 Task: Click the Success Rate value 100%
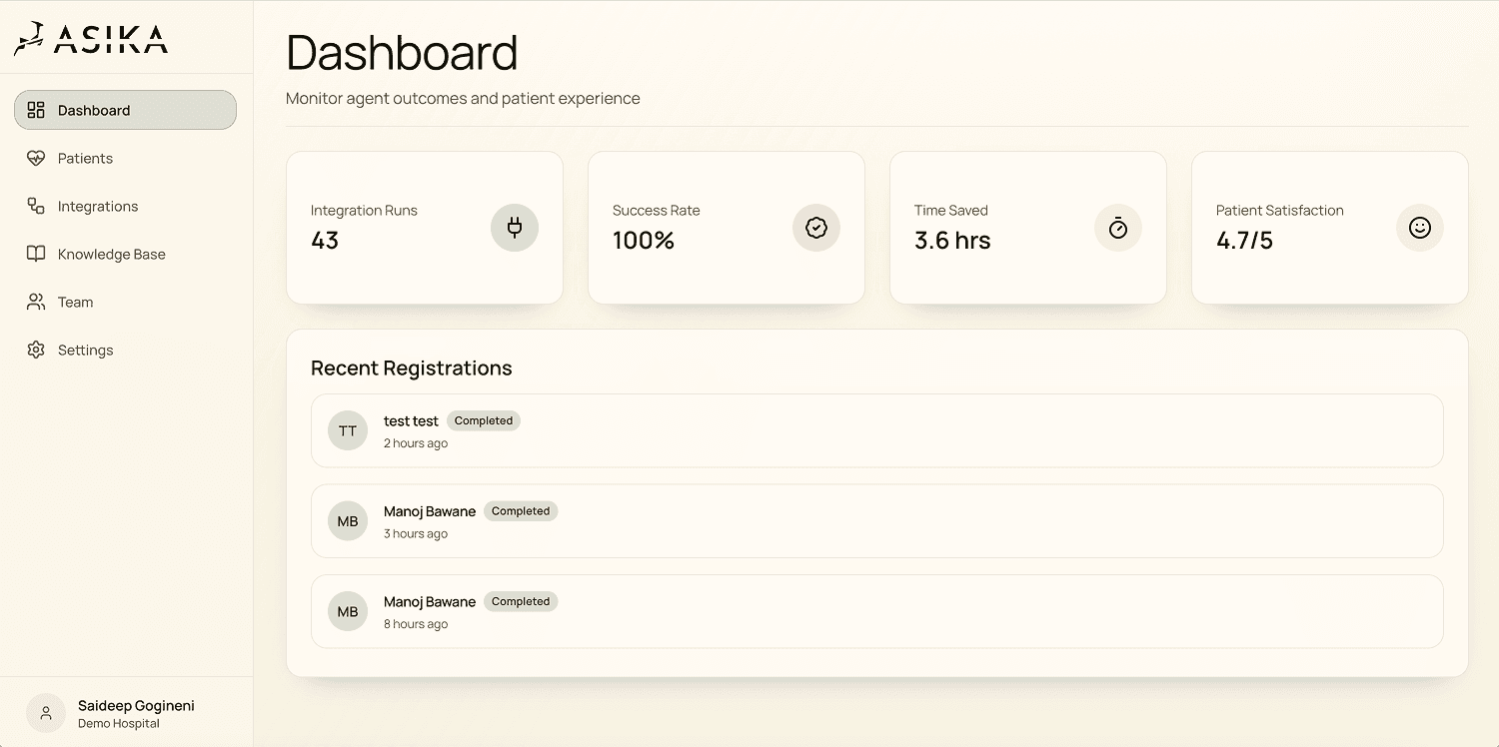[x=644, y=241]
